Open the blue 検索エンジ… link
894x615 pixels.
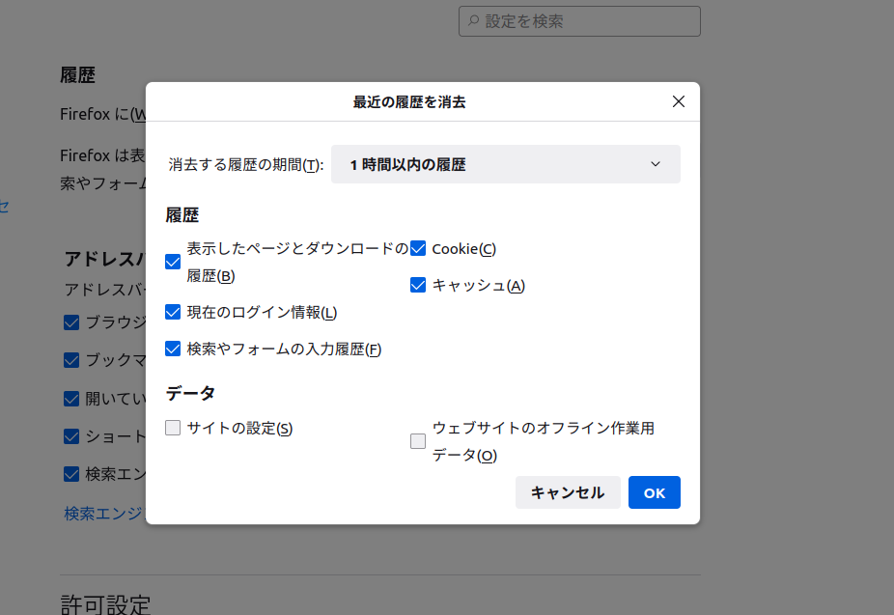coord(103,514)
